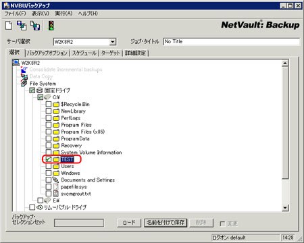
Task: Switch to the 詳細設定 tab
Action: 136,53
